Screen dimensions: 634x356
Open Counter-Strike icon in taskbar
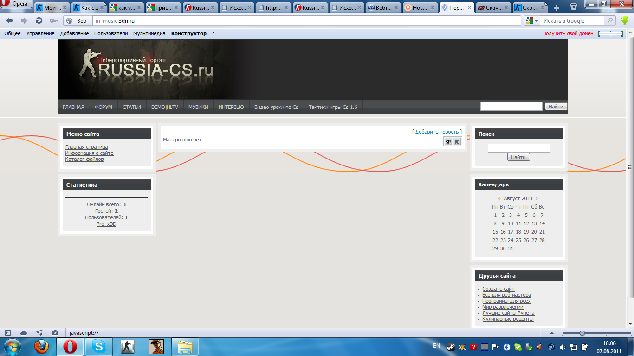tap(127, 347)
